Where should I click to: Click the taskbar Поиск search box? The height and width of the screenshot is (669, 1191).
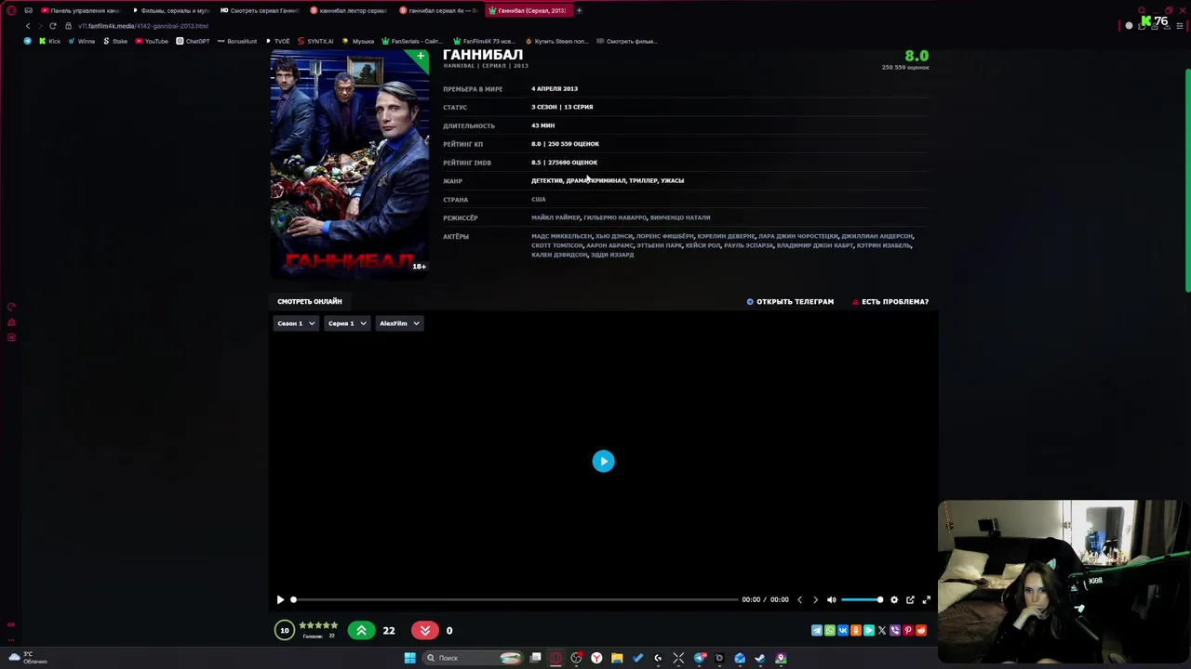click(473, 658)
